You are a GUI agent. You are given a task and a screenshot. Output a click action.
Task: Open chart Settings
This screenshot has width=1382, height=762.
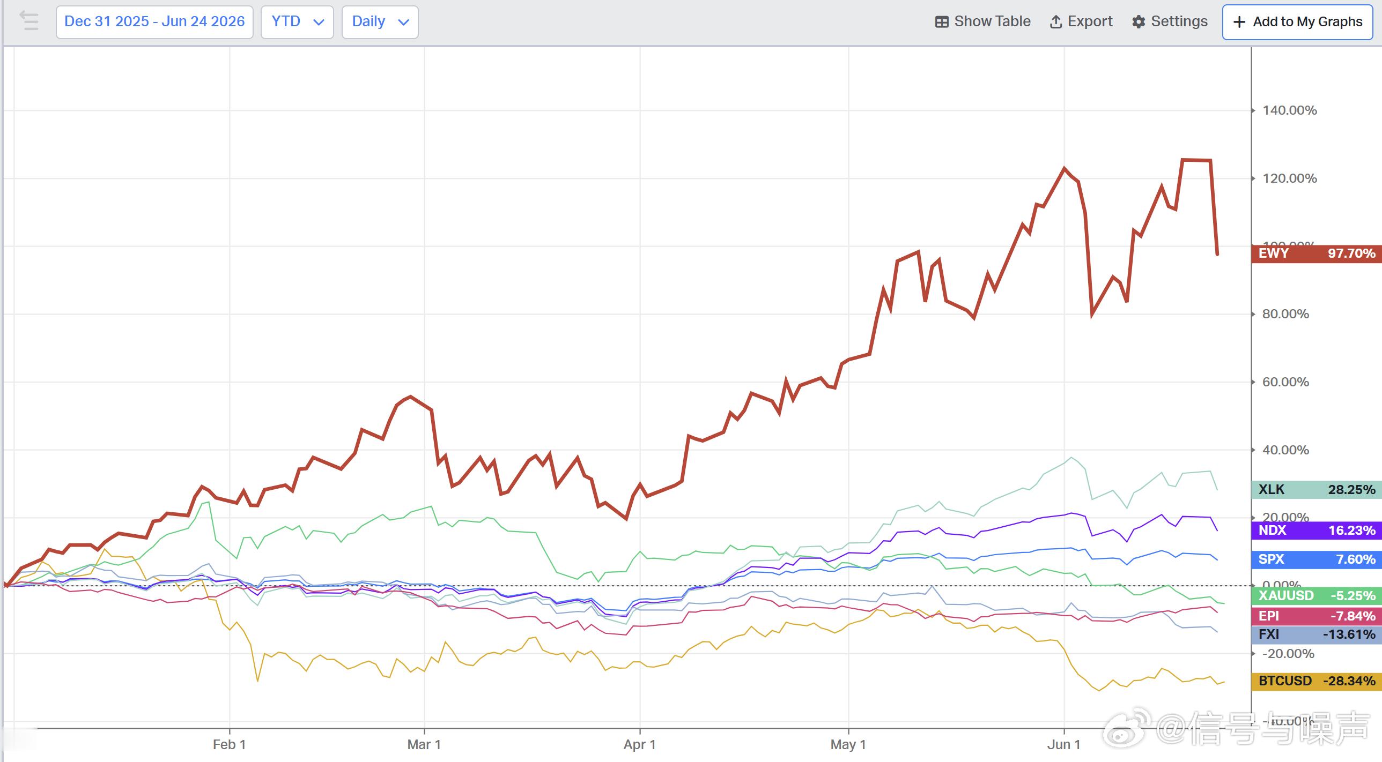point(1170,21)
